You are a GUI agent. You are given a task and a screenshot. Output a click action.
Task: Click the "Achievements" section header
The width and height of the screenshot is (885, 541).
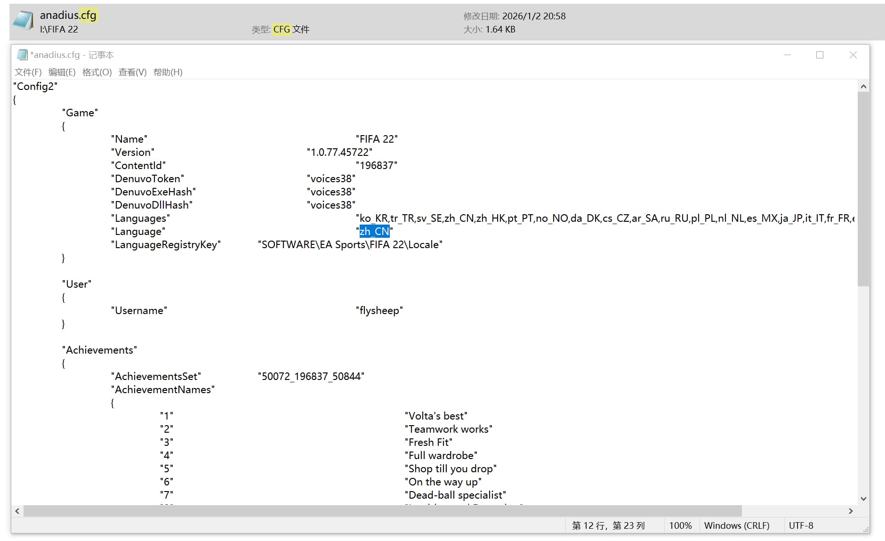click(99, 350)
